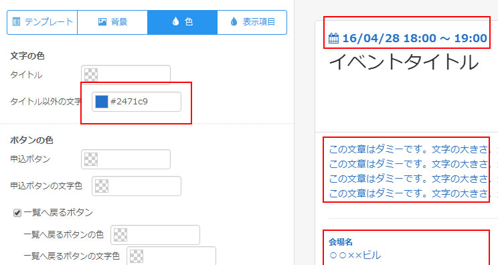
Task: Open the 表示項目 tab
Action: (252, 22)
